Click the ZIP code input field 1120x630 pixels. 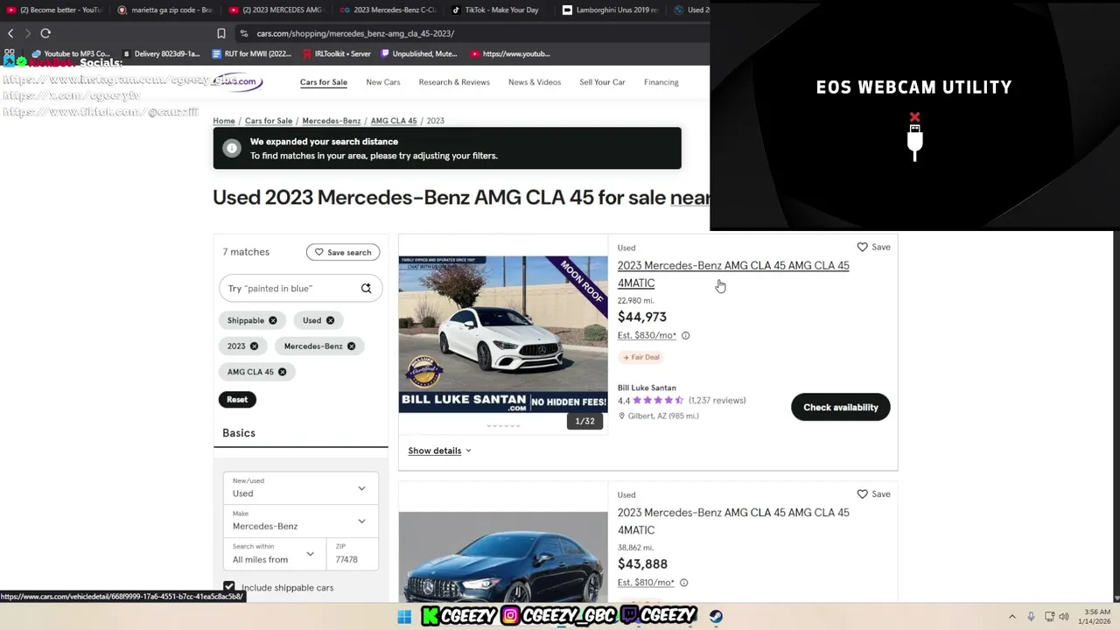click(353, 554)
